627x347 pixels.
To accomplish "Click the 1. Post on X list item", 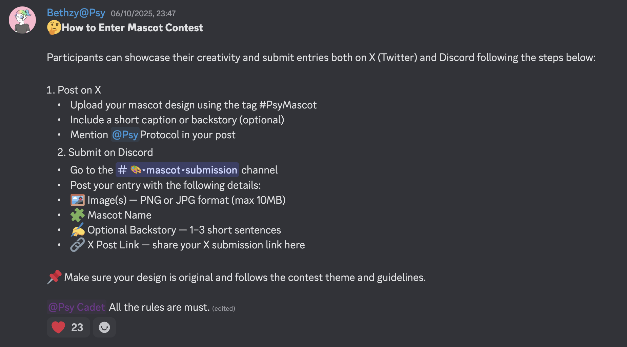I will pos(74,90).
